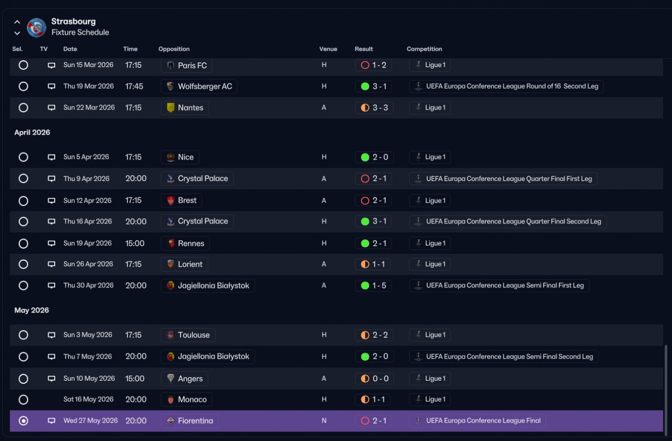672x441 pixels.
Task: Click the venue 'N' in the Fiorentina row
Action: [x=324, y=421]
